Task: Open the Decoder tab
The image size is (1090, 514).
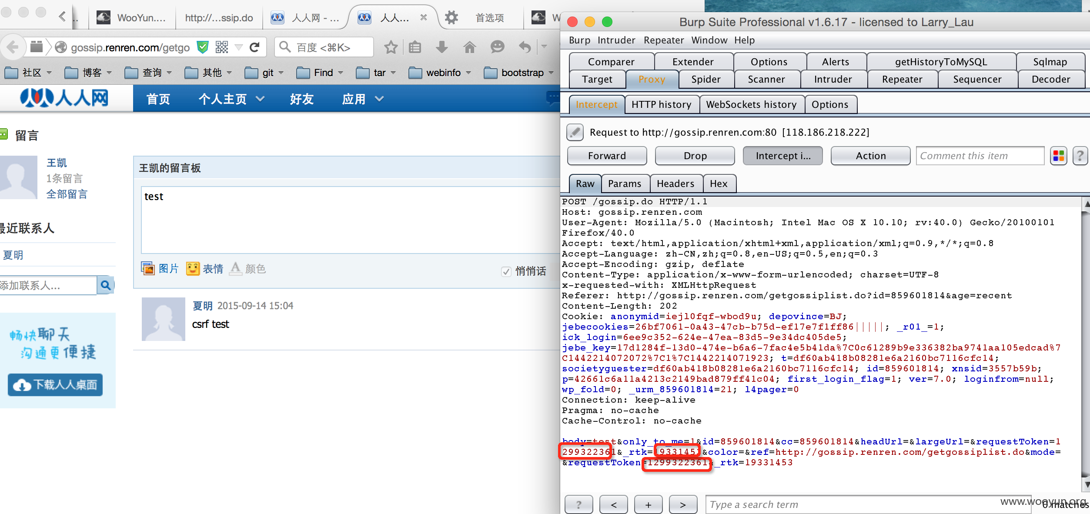Action: click(x=1051, y=79)
